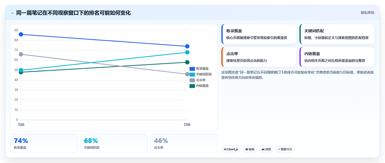Click the 关键词匹配 data point at 目标
385x163 pixels.
[187, 52]
